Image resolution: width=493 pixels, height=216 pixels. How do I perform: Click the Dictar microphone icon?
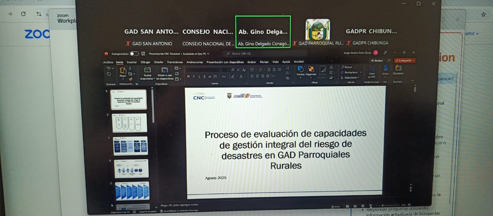(x=385, y=69)
